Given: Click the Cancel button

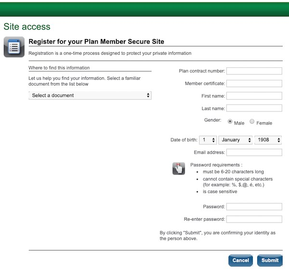Looking at the screenshot, I should click(x=240, y=260).
